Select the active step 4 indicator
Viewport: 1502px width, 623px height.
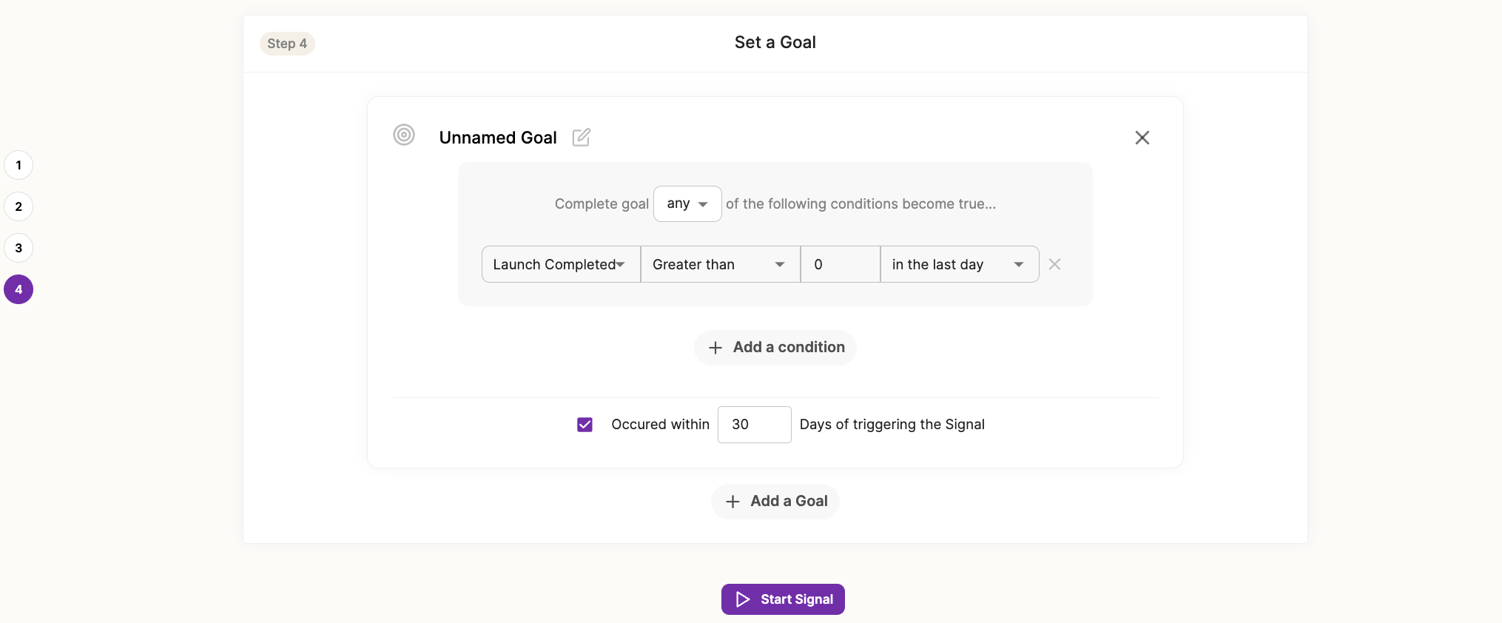(18, 289)
